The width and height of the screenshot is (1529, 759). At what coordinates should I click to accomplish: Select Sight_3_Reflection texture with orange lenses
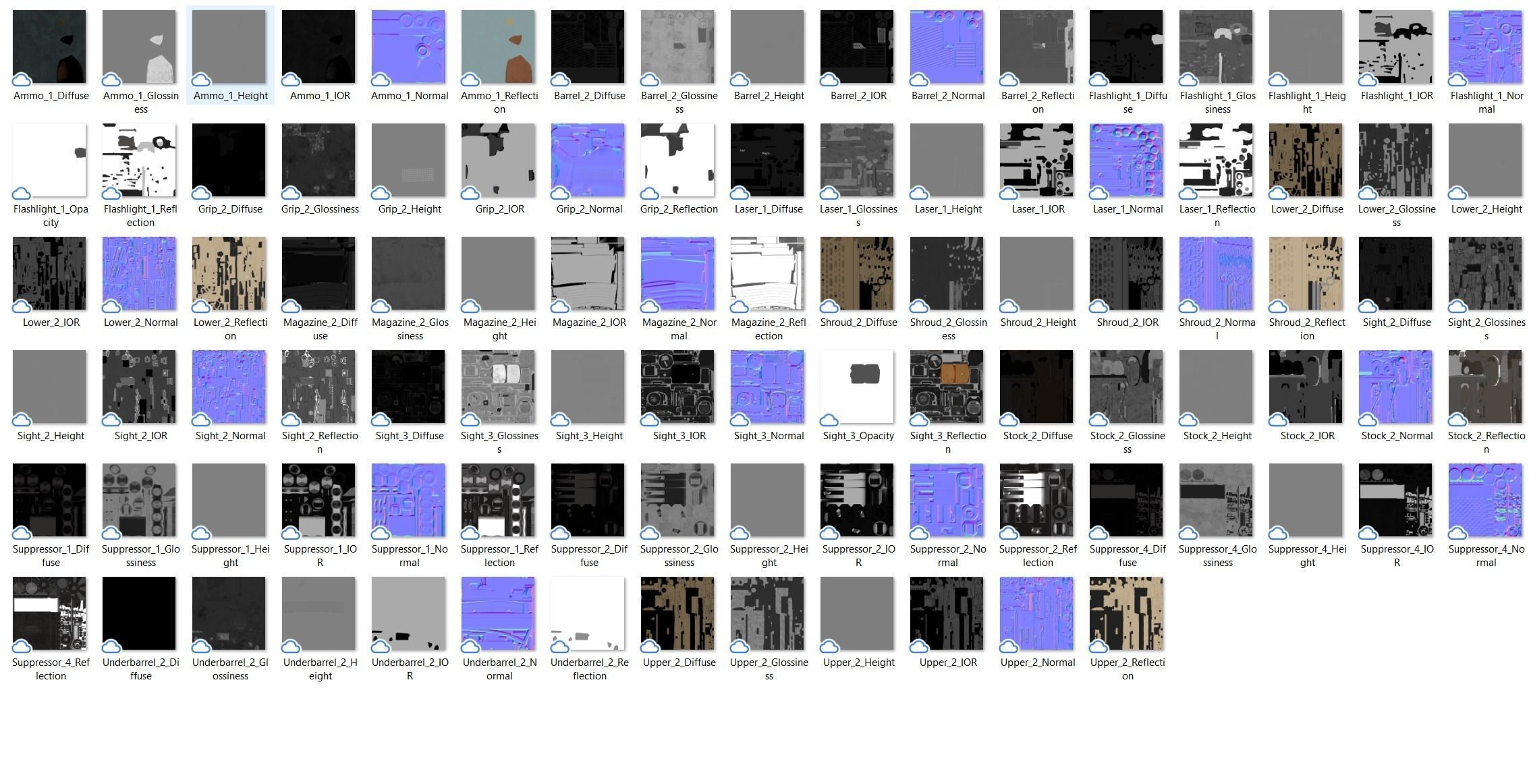pyautogui.click(x=947, y=387)
